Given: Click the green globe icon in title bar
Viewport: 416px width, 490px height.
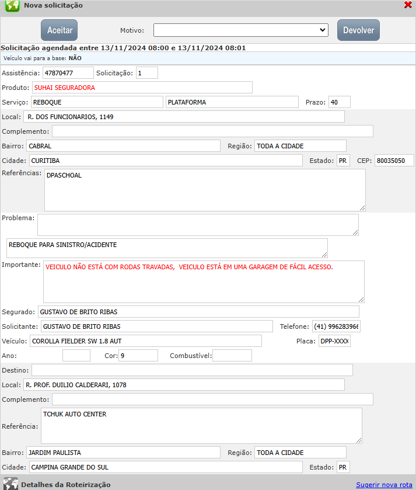Looking at the screenshot, I should [12, 5].
